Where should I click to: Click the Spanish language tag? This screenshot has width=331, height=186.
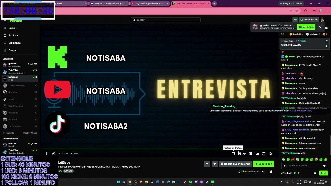(69, 171)
